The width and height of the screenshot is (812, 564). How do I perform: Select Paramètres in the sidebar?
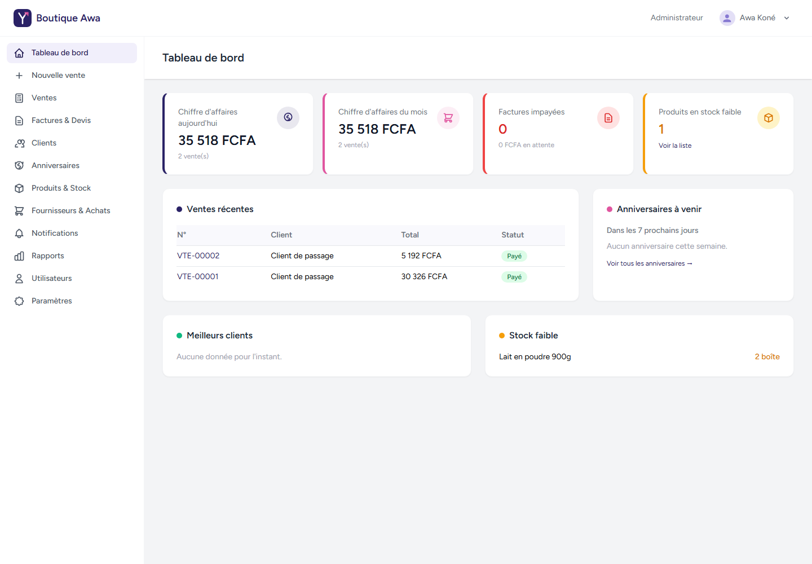pos(72,301)
